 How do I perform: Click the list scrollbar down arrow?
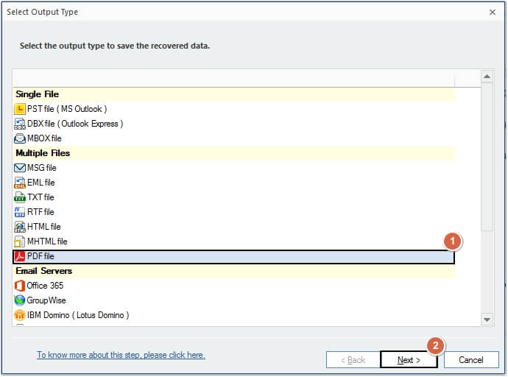[487, 320]
